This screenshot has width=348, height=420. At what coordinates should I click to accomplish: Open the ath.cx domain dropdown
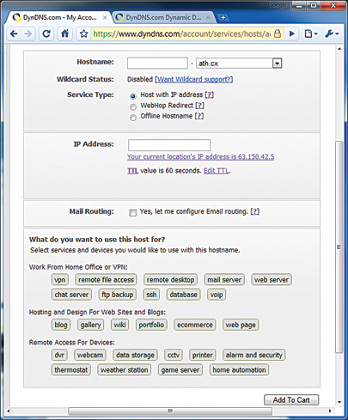239,64
